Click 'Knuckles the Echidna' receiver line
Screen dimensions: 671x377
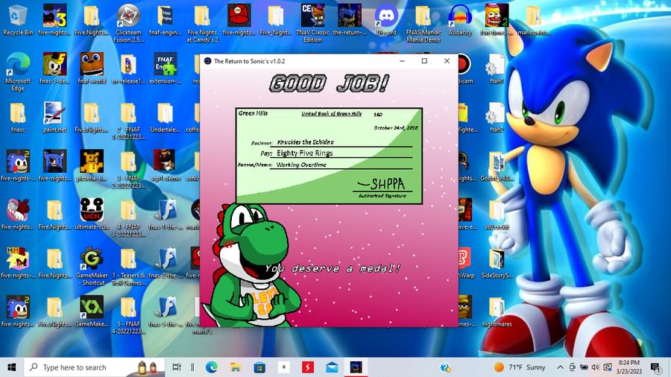point(305,142)
